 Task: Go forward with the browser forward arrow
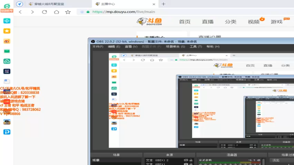click(32, 12)
